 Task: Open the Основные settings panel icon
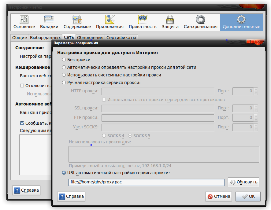[x=24, y=20]
